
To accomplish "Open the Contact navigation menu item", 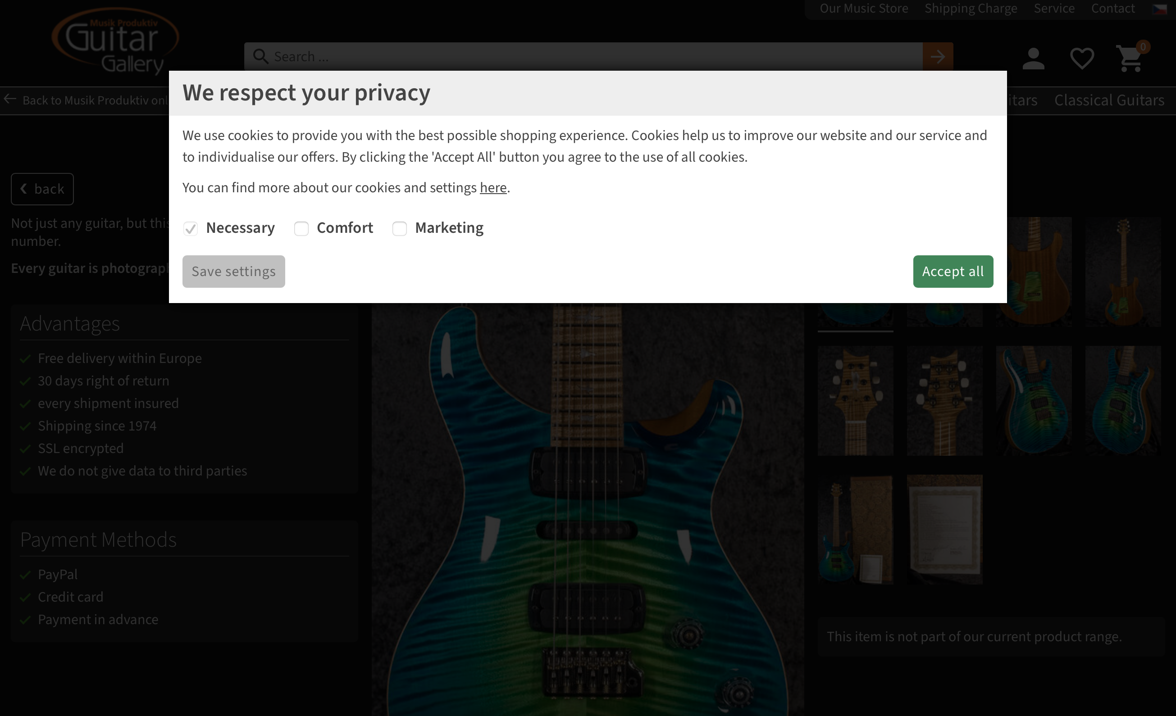I will click(x=1114, y=9).
